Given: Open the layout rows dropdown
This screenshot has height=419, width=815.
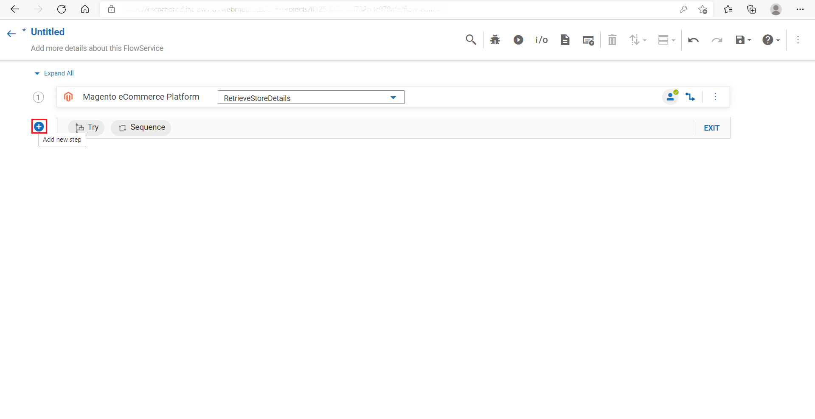Looking at the screenshot, I should 666,40.
